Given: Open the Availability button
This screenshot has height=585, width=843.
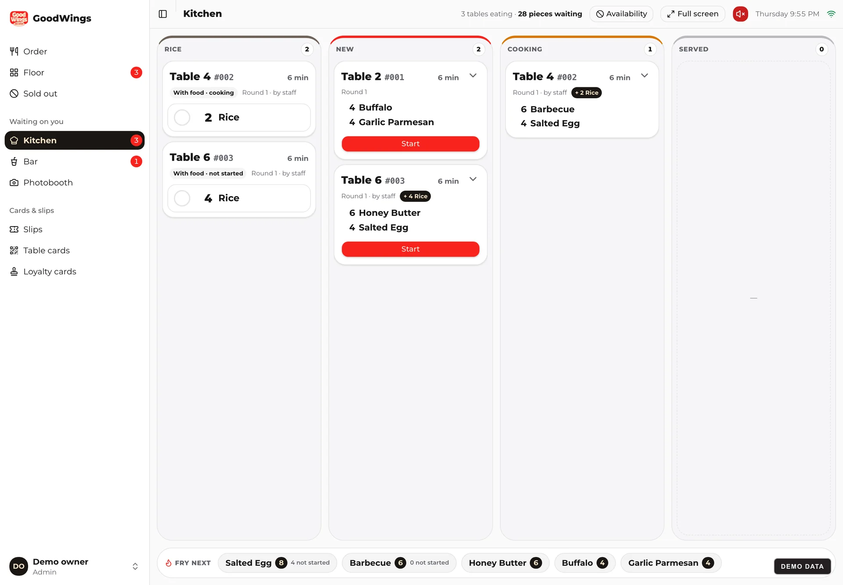Looking at the screenshot, I should click(x=621, y=14).
